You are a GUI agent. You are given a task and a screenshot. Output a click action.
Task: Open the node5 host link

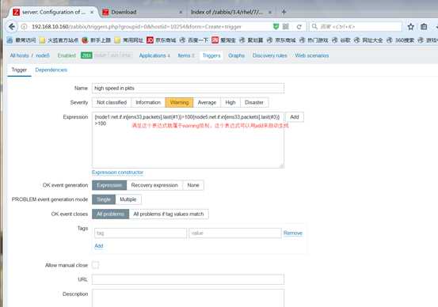click(43, 55)
